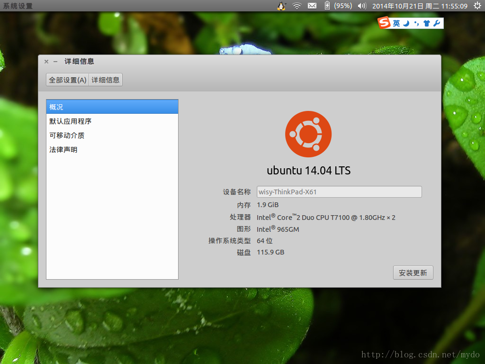Select 法律声明 in the sidebar
The width and height of the screenshot is (485, 364).
pos(112,149)
